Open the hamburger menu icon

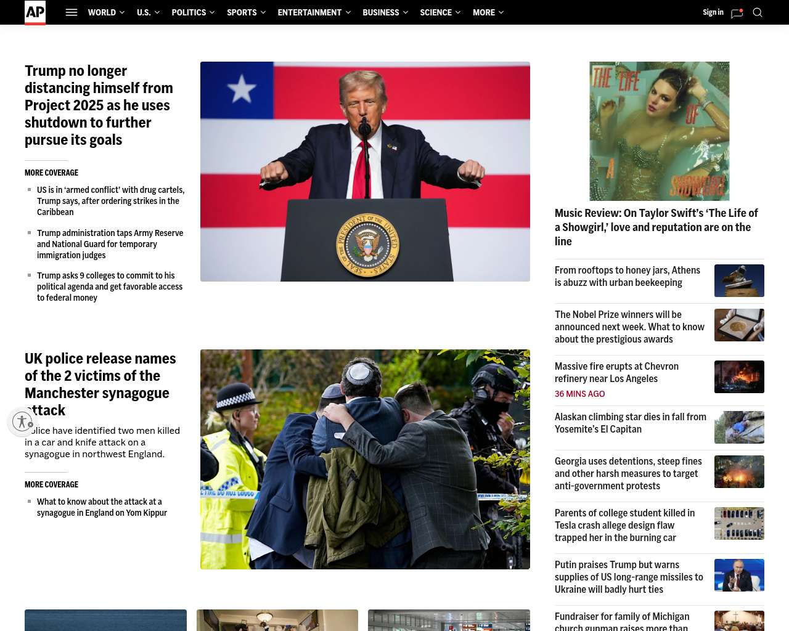click(x=72, y=12)
